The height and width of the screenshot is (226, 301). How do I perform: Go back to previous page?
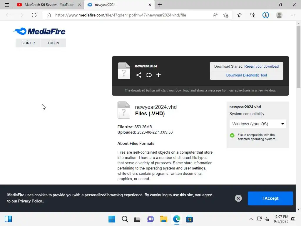(8, 15)
